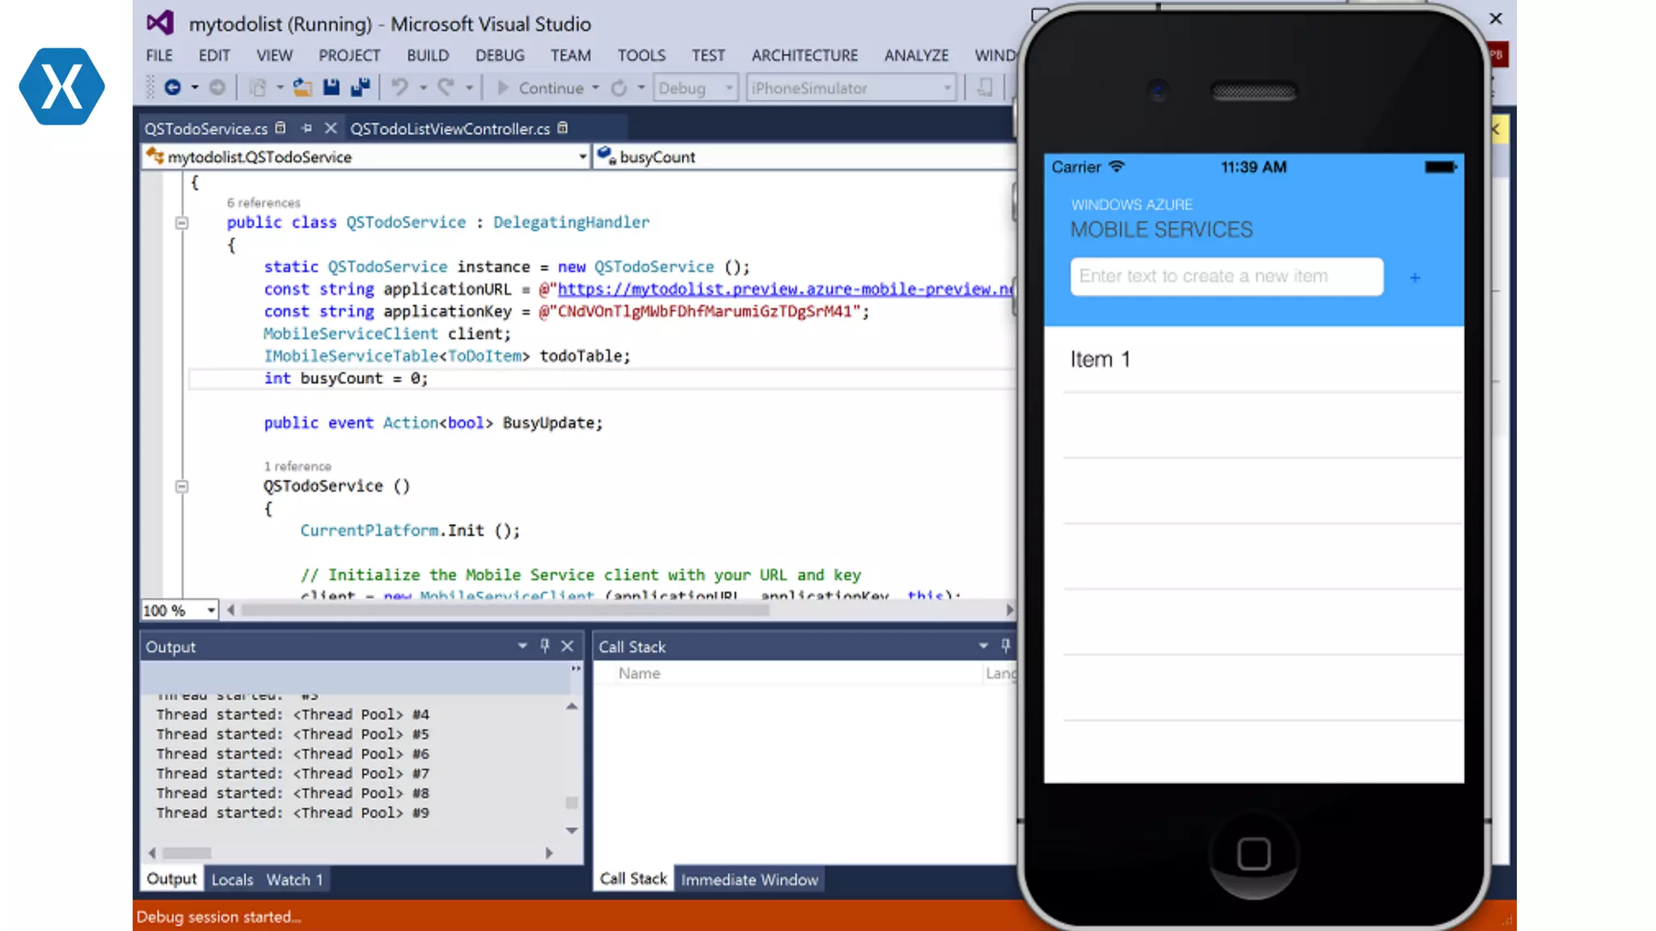Collapse the QSTodoService constructor outline
This screenshot has width=1656, height=931.
pyautogui.click(x=182, y=487)
